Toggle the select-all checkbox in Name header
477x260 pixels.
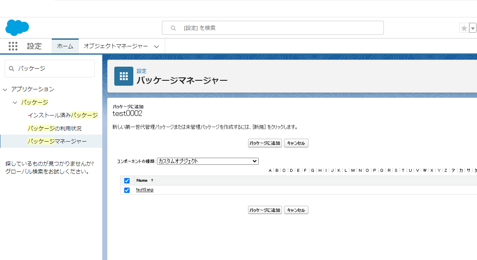point(127,181)
